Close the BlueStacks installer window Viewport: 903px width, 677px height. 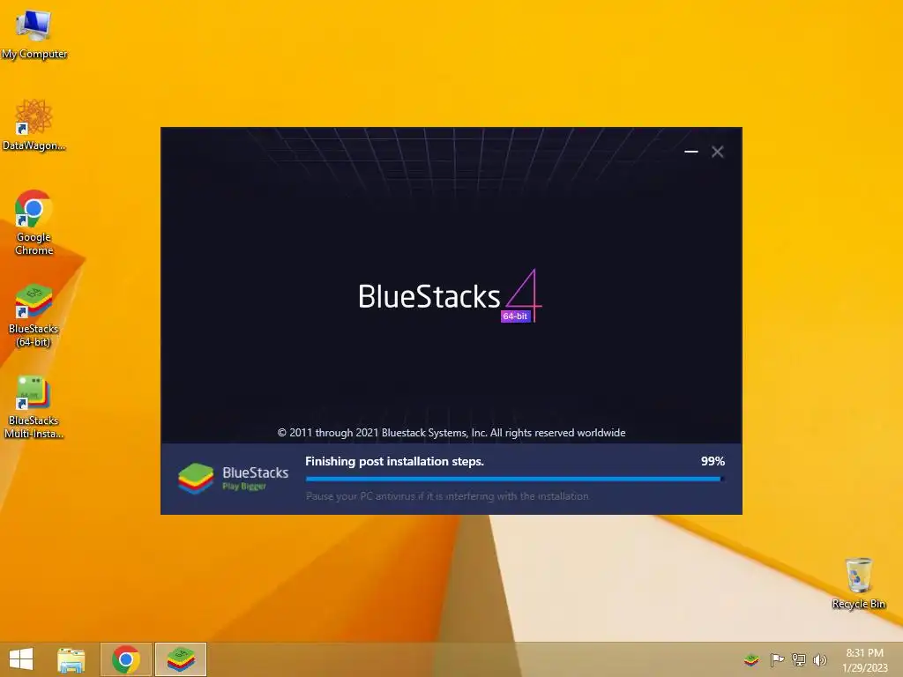point(718,152)
